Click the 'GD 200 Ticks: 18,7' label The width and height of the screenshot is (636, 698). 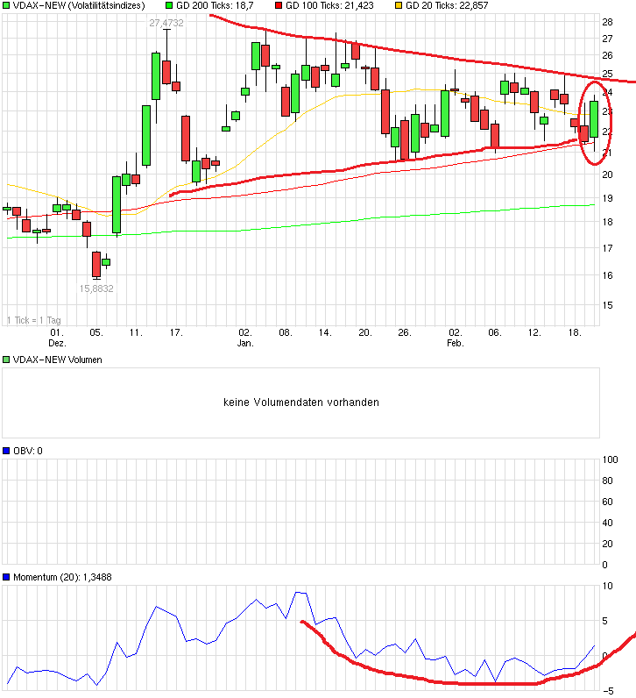pos(215,6)
